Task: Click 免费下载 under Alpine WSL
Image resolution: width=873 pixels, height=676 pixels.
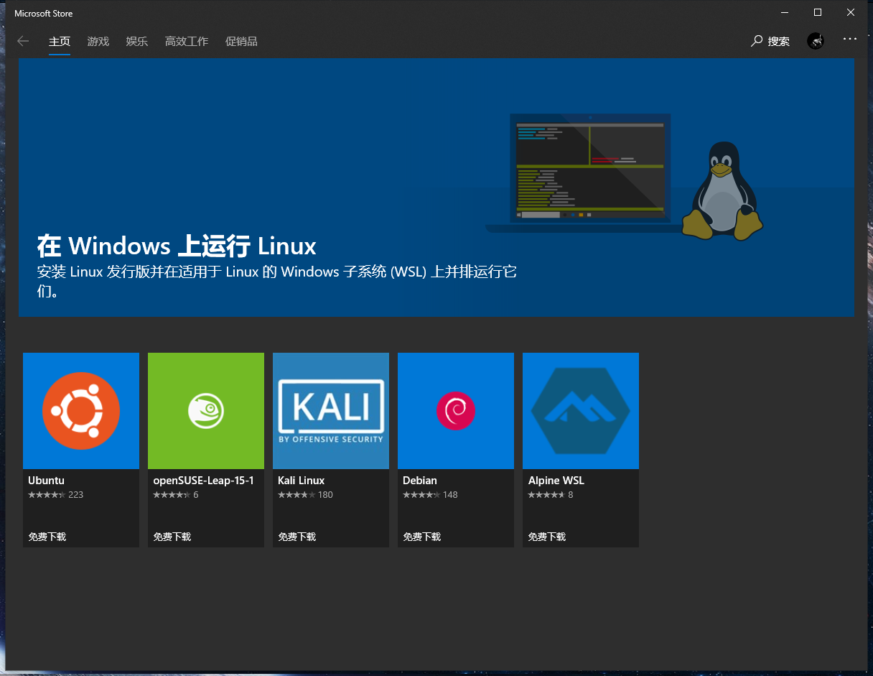Action: pyautogui.click(x=547, y=537)
